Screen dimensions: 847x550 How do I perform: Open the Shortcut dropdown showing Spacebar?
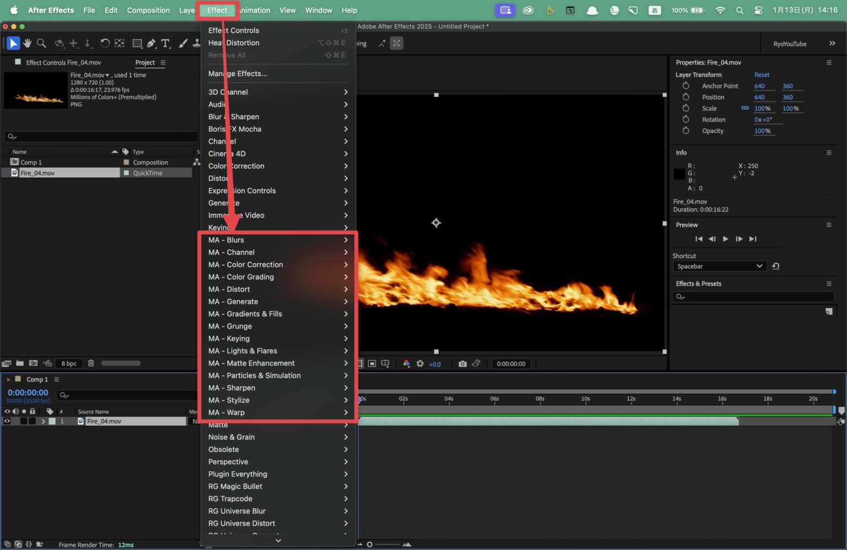click(x=719, y=266)
